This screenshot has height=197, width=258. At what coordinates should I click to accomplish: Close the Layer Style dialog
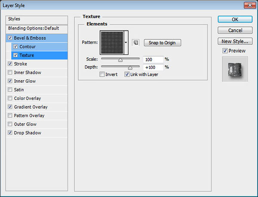250,5
